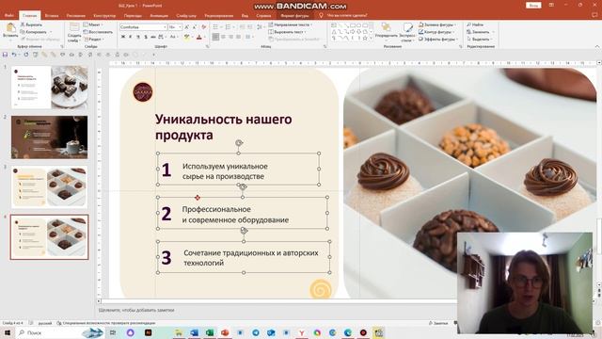The width and height of the screenshot is (602, 339).
Task: Click Copy (Копировать) in the clipboard group
Action: 36,32
